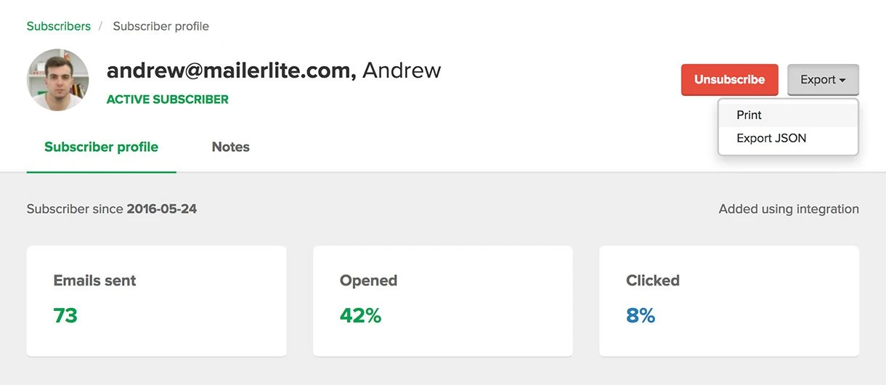Viewport: 886px width, 385px height.
Task: Click the name Andrew in the heading
Action: tap(402, 70)
